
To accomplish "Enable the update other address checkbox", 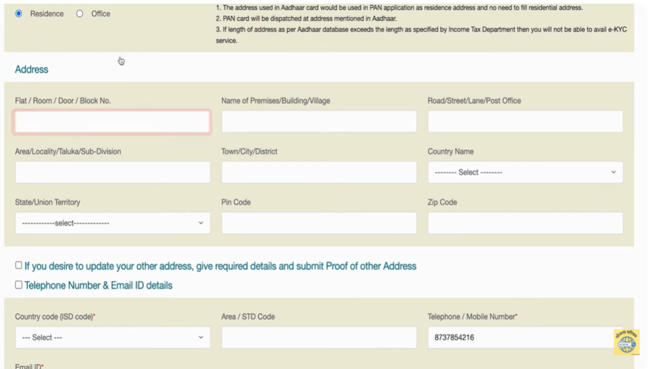I will [18, 265].
